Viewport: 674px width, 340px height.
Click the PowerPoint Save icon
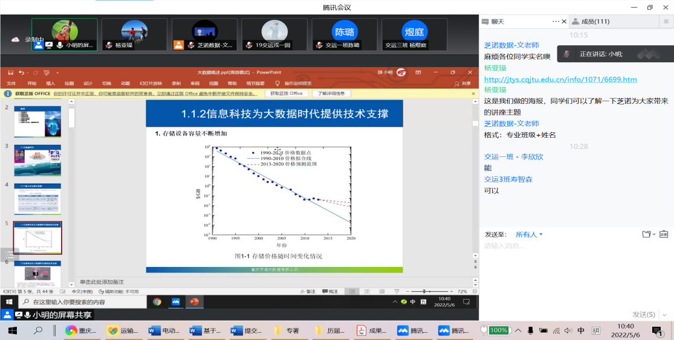pos(11,72)
